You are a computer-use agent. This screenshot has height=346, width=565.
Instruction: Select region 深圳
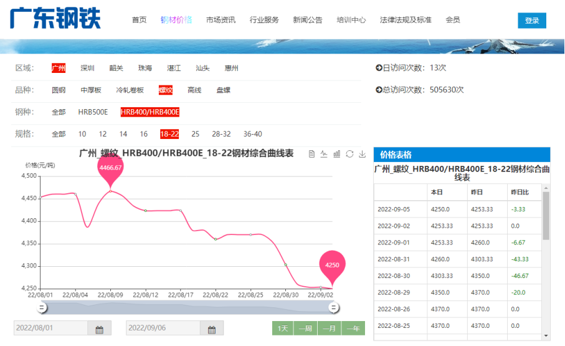click(87, 68)
